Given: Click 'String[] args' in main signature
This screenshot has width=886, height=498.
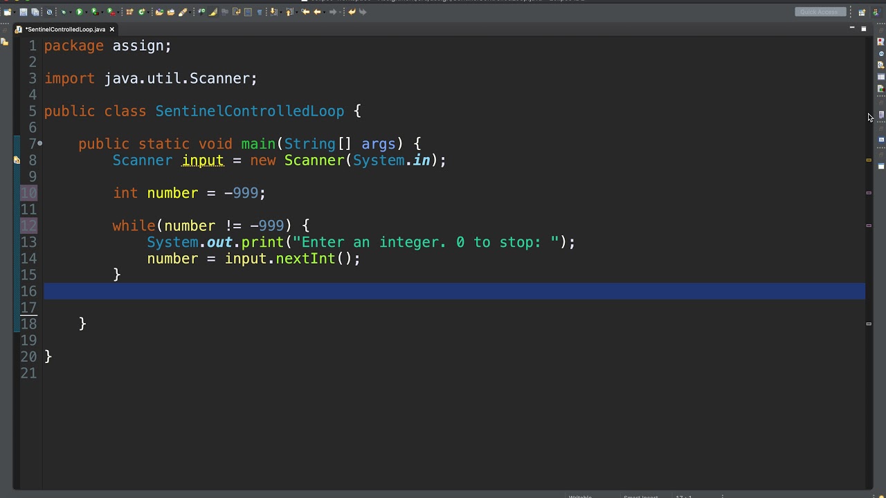Looking at the screenshot, I should (339, 144).
